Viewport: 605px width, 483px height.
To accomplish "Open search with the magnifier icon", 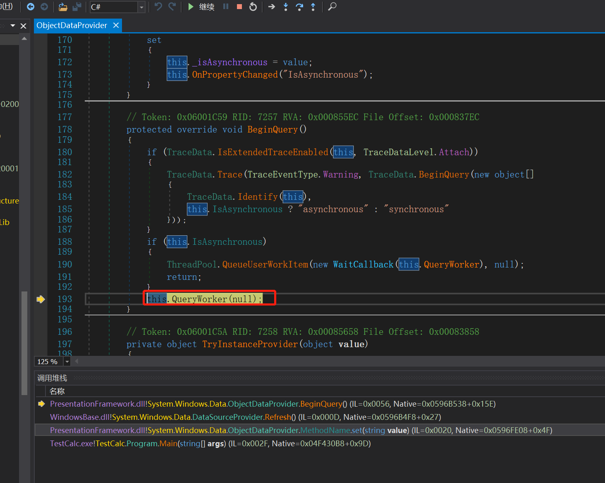I will pyautogui.click(x=332, y=7).
